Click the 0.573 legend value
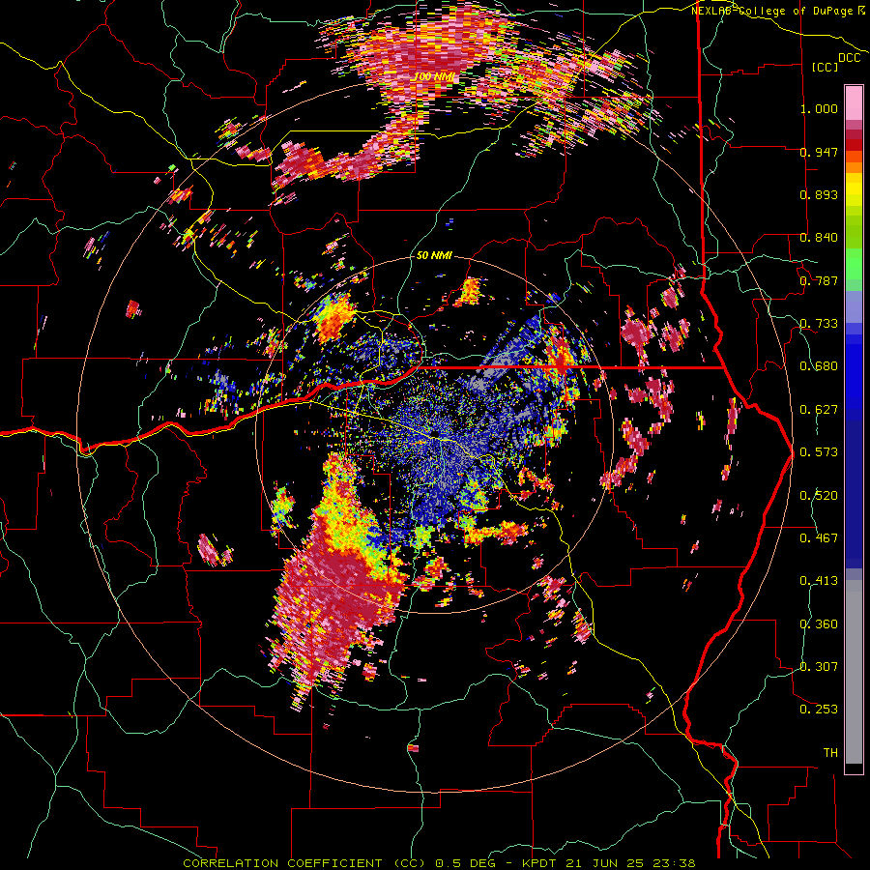The width and height of the screenshot is (870, 870). tap(819, 452)
